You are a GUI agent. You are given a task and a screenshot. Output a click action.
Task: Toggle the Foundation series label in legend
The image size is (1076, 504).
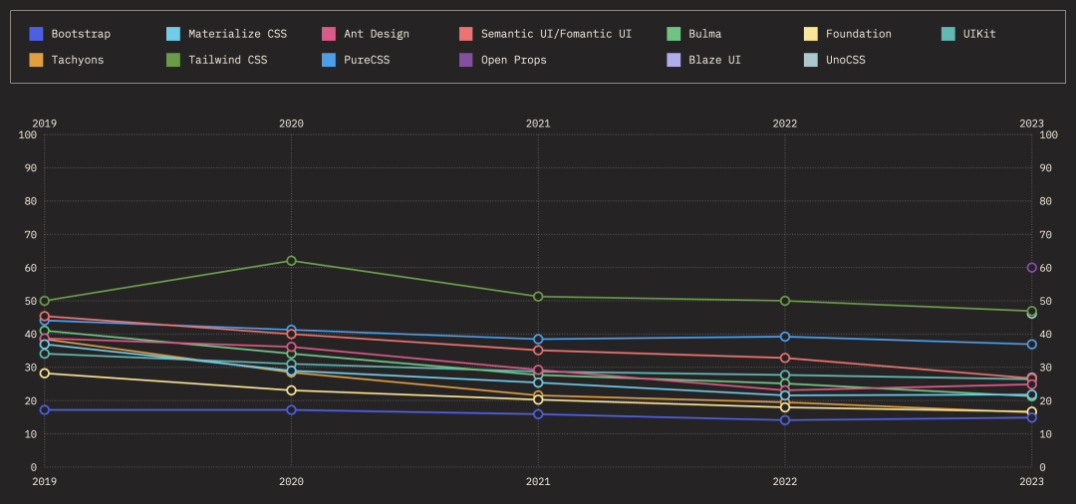tap(858, 34)
